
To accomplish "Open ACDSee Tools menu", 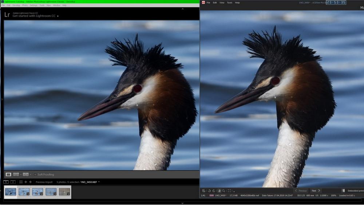I will click(230, 3).
